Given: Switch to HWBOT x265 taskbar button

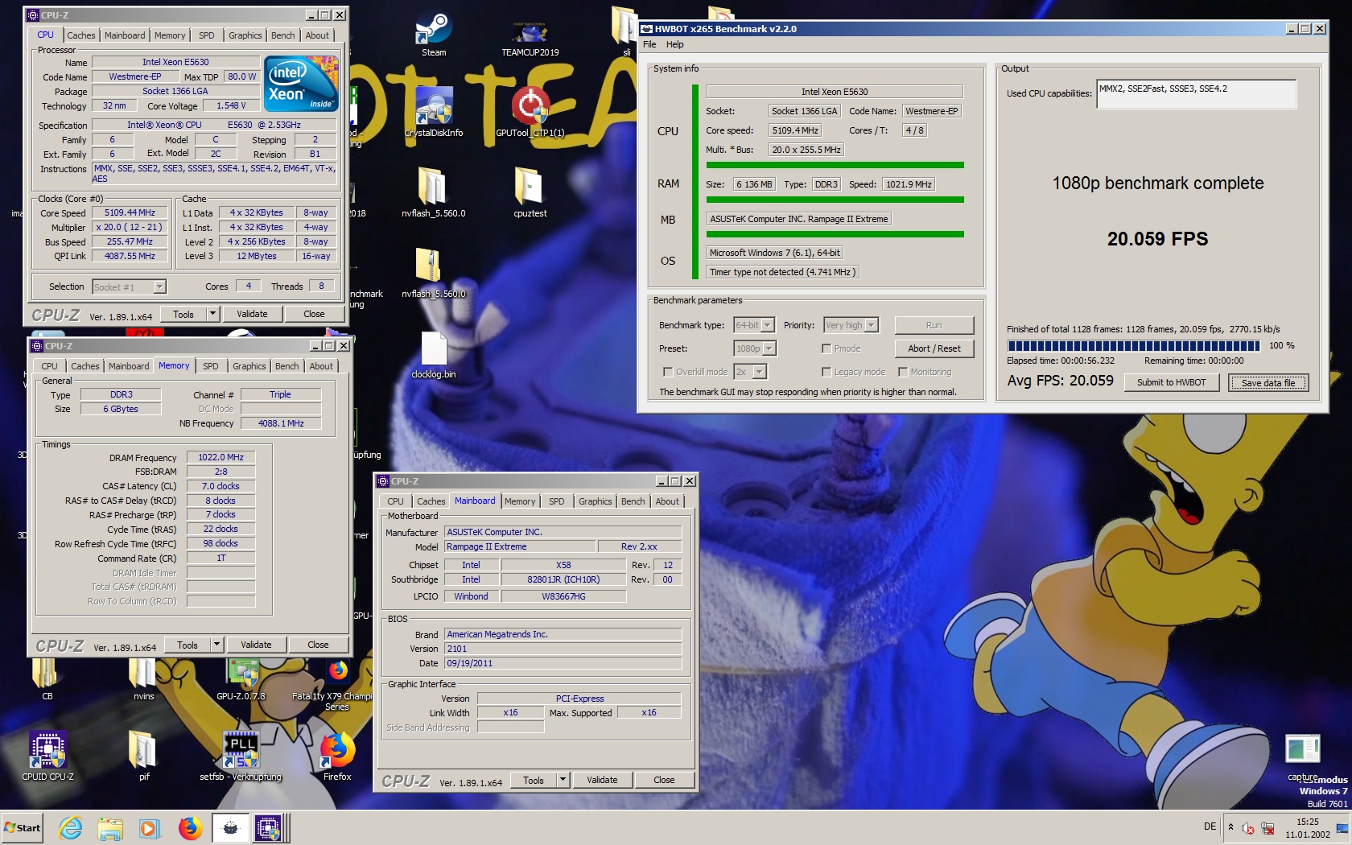Looking at the screenshot, I should [x=230, y=828].
